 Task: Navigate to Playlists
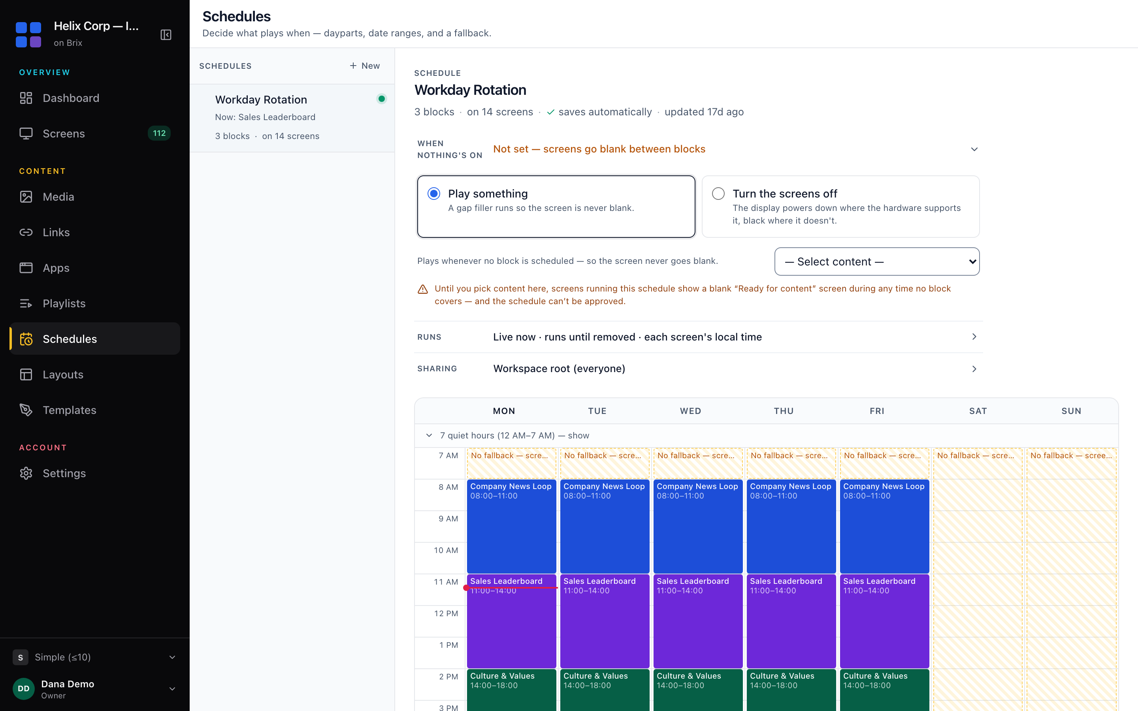pyautogui.click(x=94, y=303)
